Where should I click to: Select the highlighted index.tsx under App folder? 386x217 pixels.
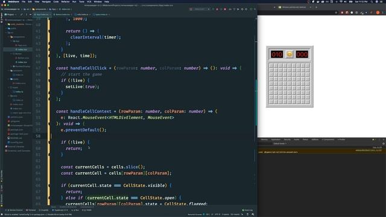coord(22,49)
